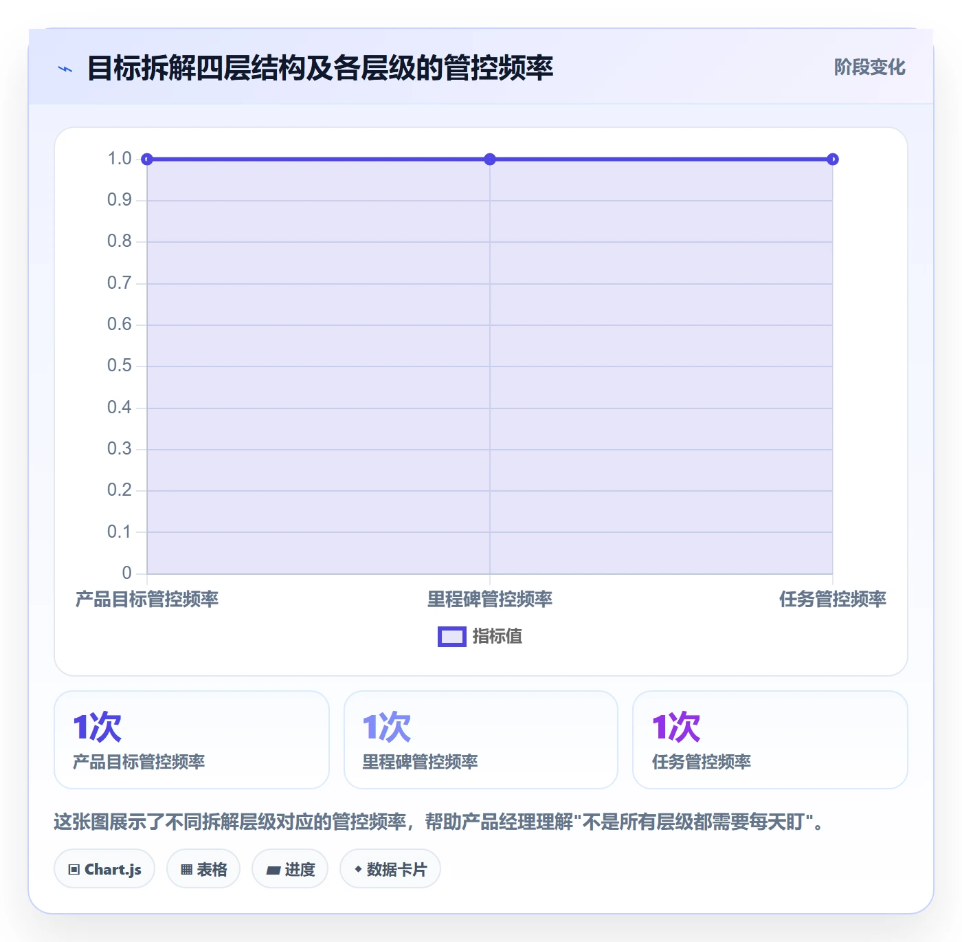Click the 数据卡片 tag chip
The height and width of the screenshot is (942, 962).
point(390,869)
